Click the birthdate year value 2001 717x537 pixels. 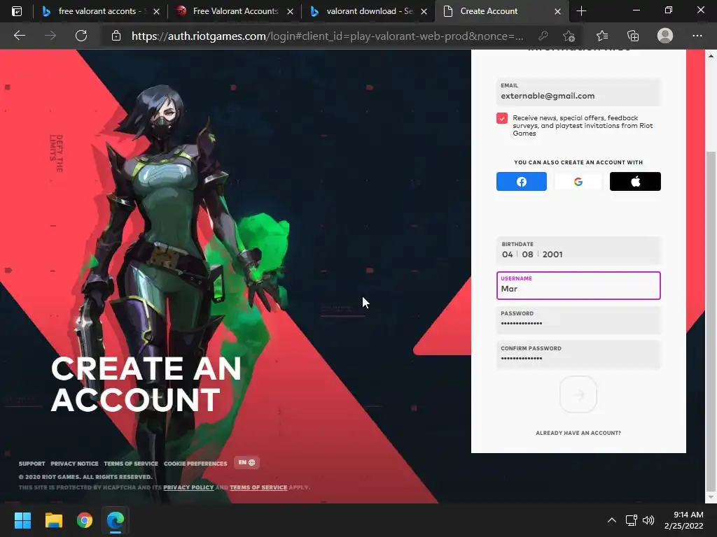pos(552,255)
